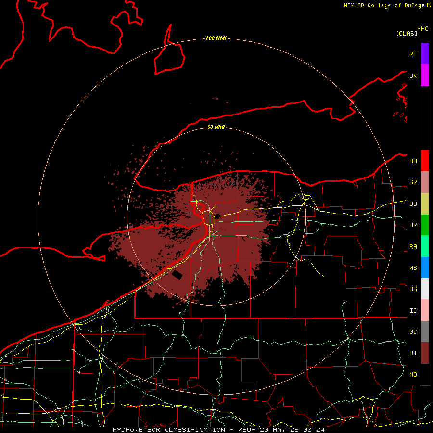
Task: Click the '[CLAS]' legend heading
Action: coord(407,33)
